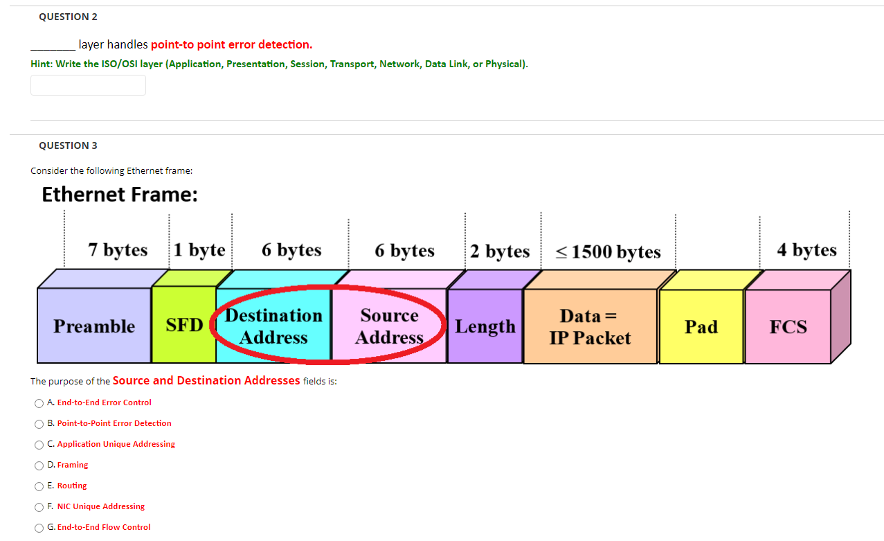Click the QUESTION 2 heading
Screen dimensions: 884x541
tap(68, 17)
